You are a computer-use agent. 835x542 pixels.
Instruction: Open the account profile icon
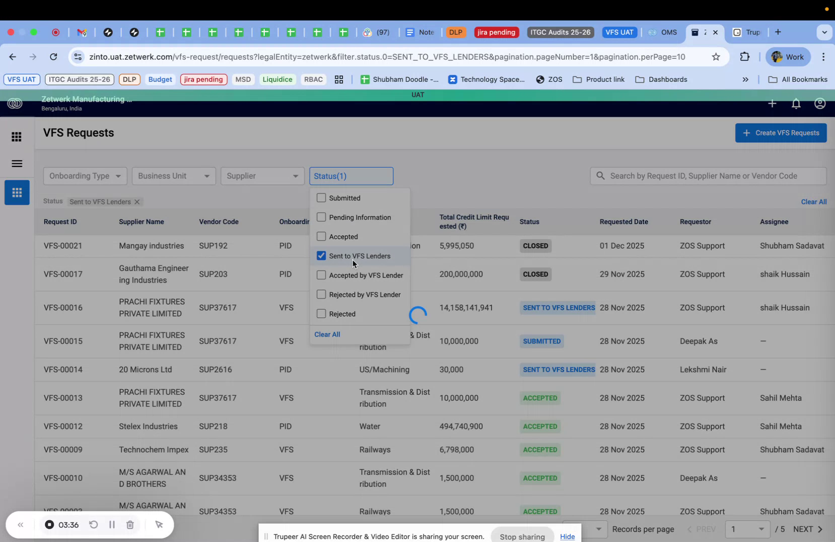click(820, 104)
